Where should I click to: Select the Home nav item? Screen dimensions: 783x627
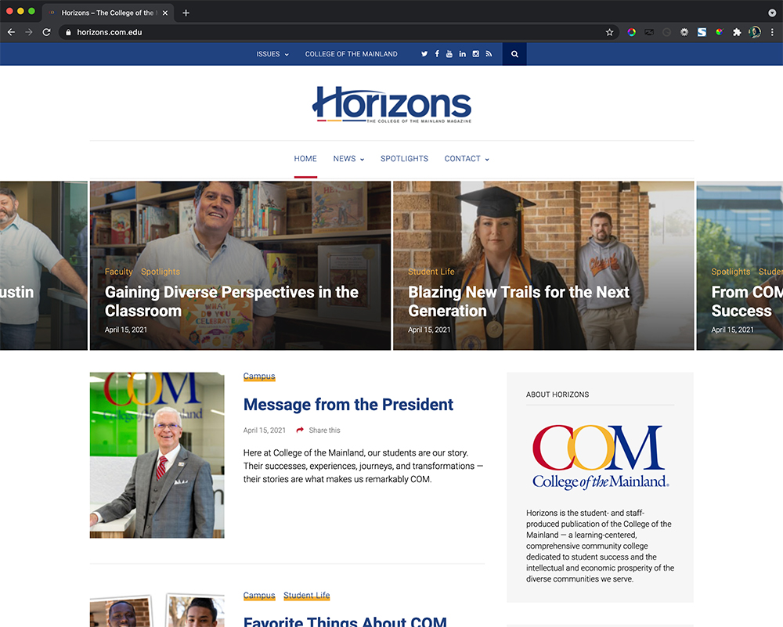pos(305,159)
